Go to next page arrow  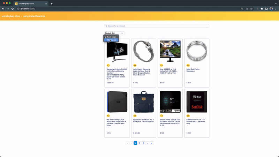pyautogui.click(x=148, y=143)
